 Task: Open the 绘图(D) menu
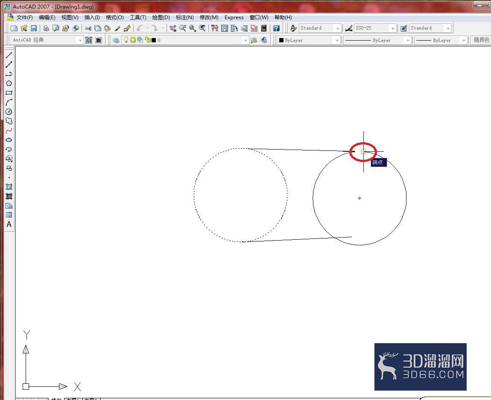(161, 17)
